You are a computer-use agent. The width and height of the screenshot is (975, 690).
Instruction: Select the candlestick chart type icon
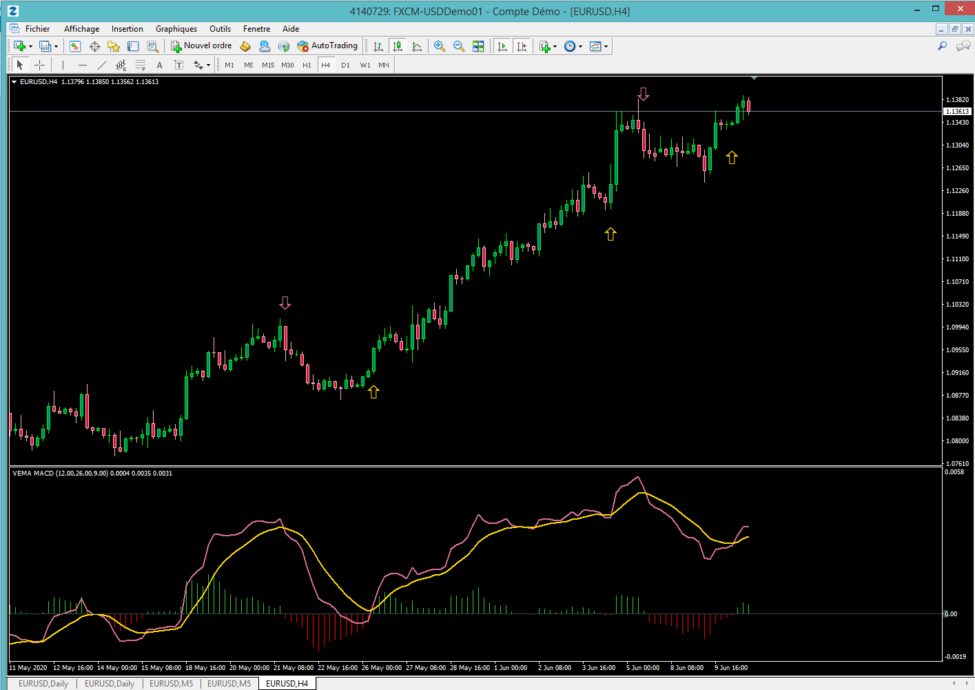398,46
